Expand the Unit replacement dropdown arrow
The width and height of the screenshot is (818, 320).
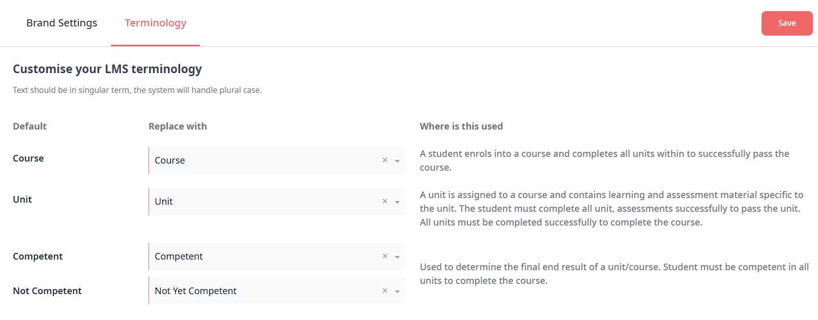[397, 202]
